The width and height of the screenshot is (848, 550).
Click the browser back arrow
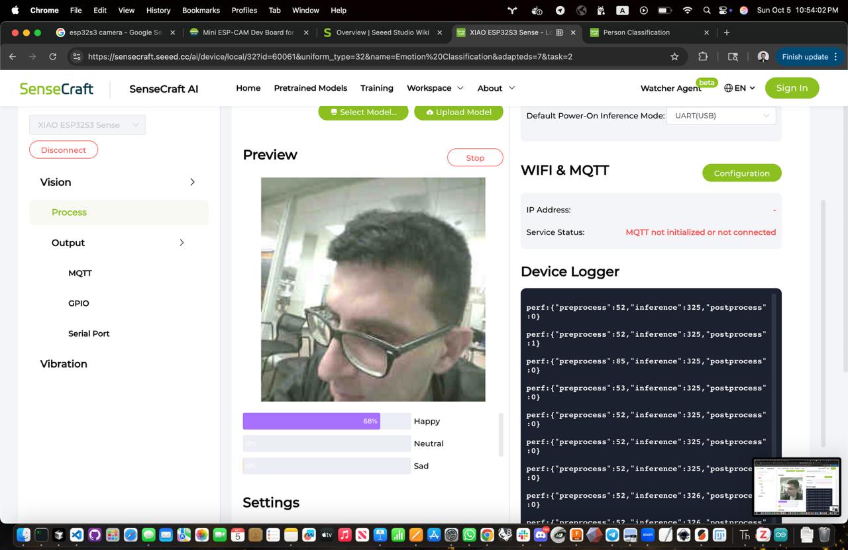click(12, 56)
